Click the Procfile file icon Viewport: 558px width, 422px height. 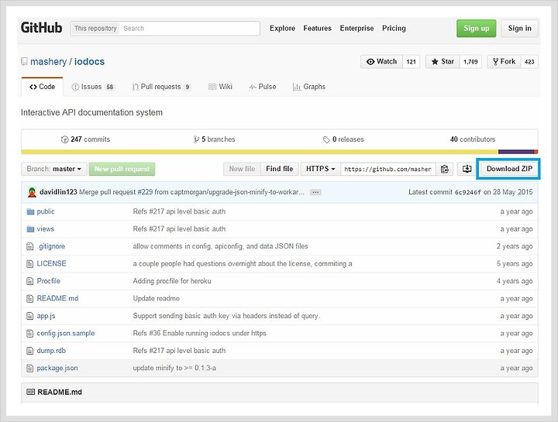coord(30,281)
